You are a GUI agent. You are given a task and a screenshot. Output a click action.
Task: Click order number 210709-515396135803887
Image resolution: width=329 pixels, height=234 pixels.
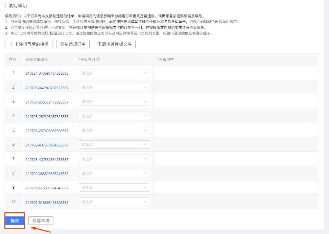click(x=48, y=202)
